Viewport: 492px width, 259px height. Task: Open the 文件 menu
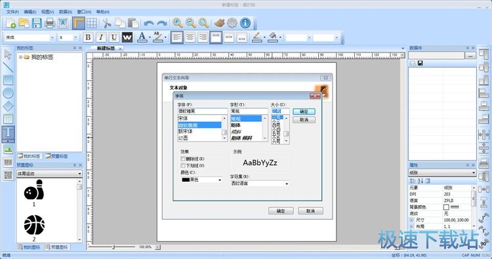tap(12, 12)
